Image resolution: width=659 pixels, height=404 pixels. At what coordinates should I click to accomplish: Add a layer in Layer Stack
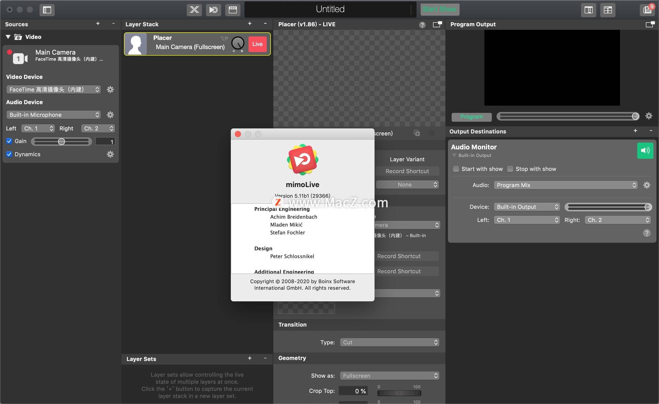point(250,24)
